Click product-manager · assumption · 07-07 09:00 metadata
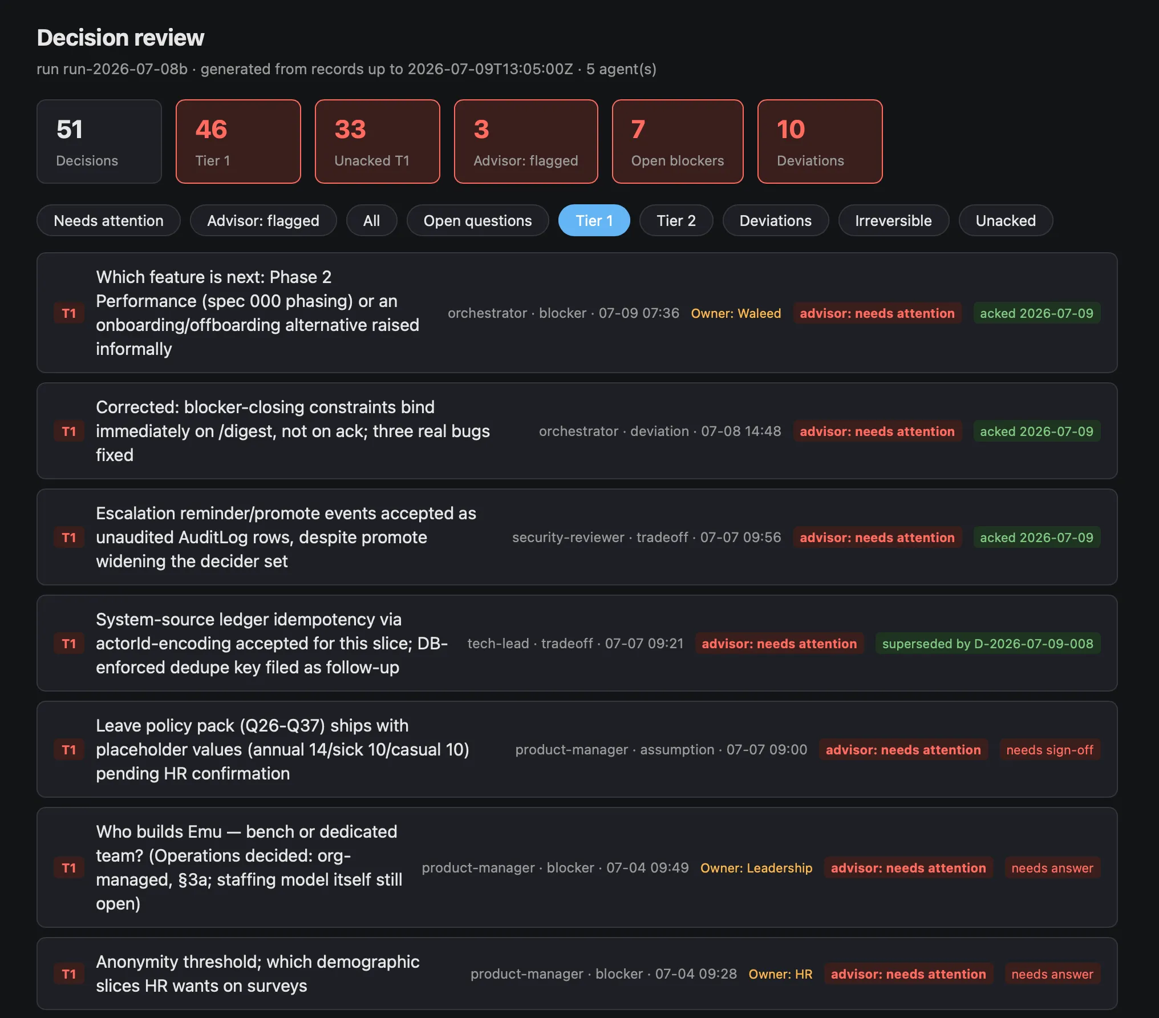 (662, 750)
